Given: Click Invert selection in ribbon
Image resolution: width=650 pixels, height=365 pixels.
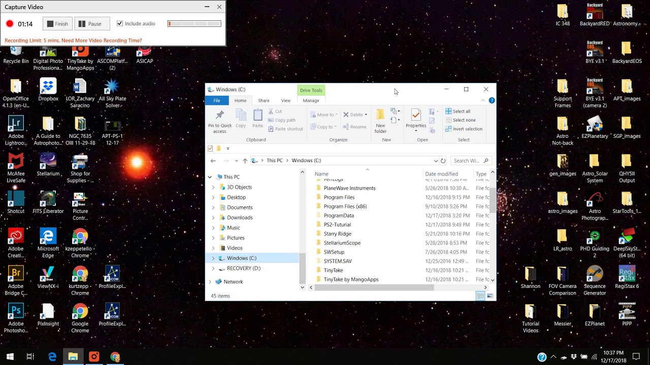Looking at the screenshot, I should [x=464, y=129].
